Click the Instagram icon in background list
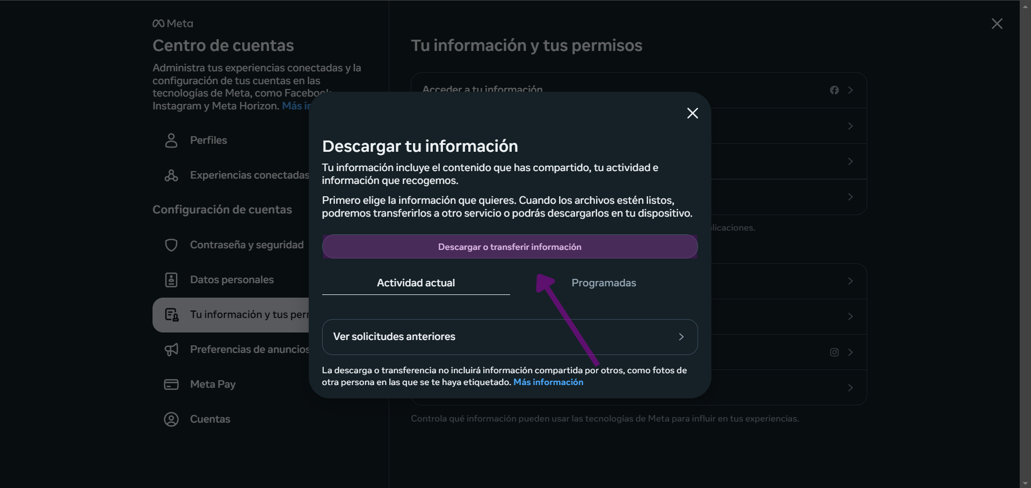The image size is (1031, 488). click(x=834, y=352)
